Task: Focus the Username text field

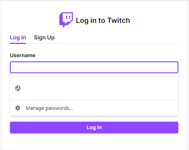Action: click(94, 67)
